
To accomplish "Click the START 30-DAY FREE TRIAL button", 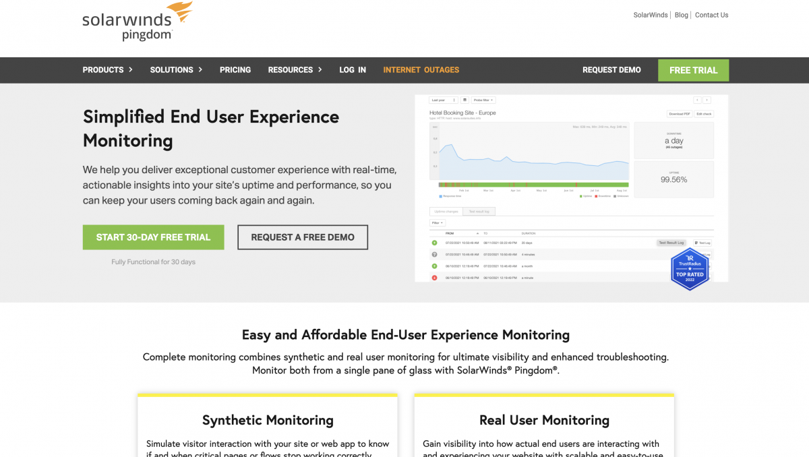I will point(153,237).
